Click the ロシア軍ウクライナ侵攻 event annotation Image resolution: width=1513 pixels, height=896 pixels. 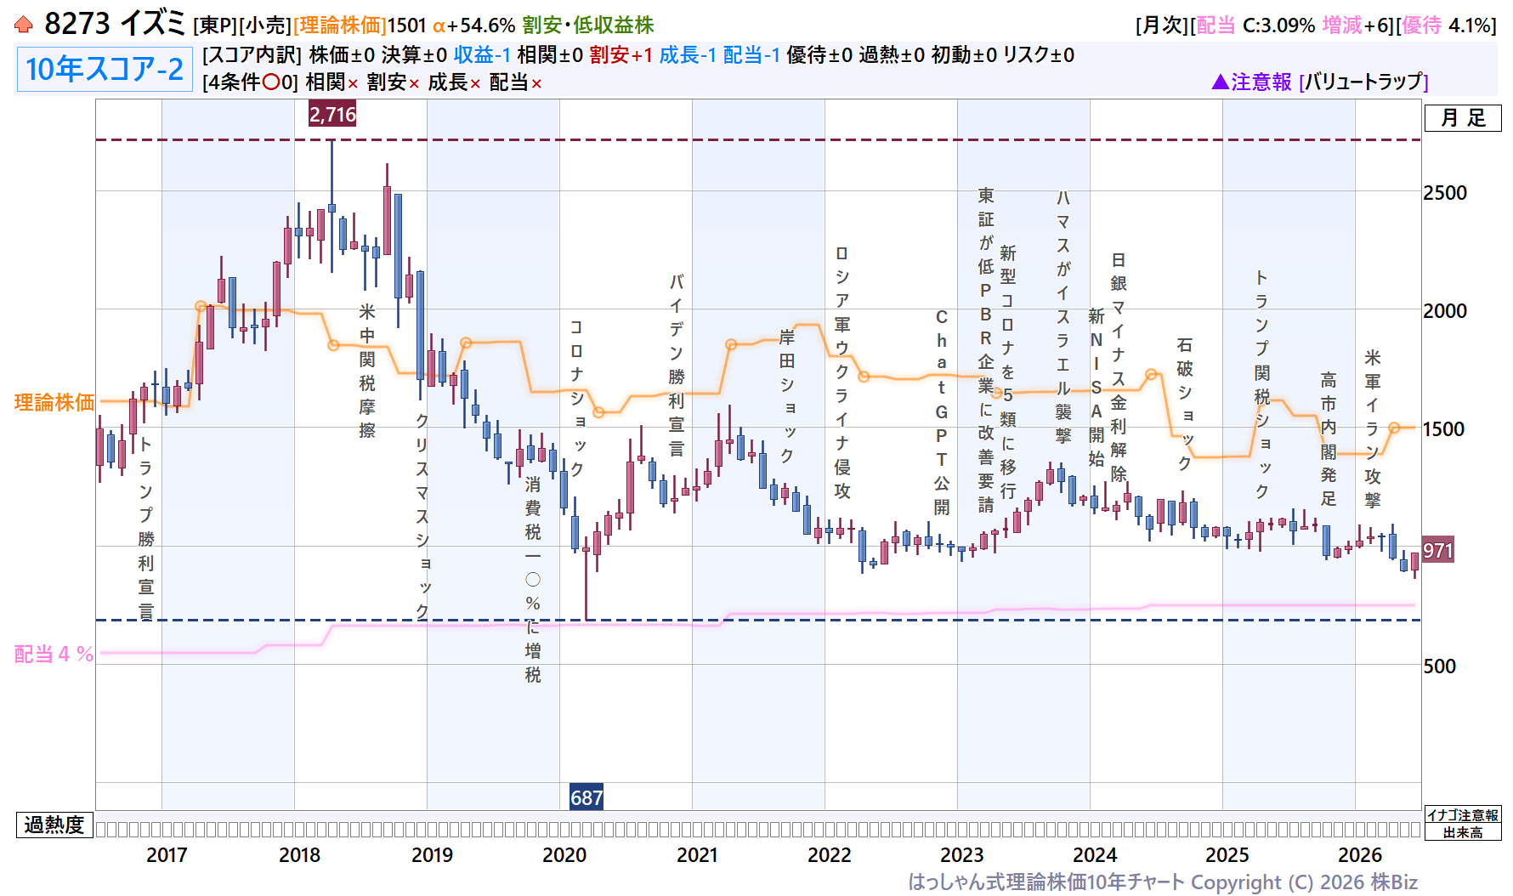point(842,371)
